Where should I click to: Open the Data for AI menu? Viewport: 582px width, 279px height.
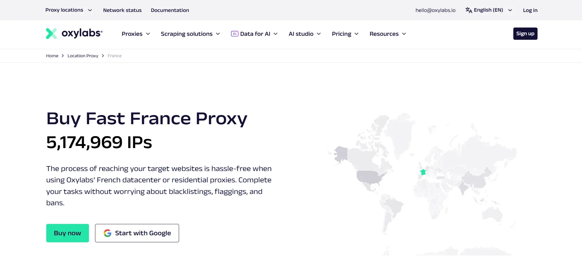pos(255,34)
